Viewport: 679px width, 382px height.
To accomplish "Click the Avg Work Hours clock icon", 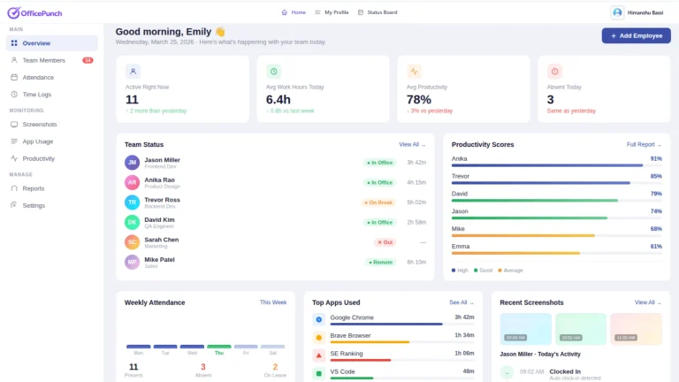I will pyautogui.click(x=273, y=72).
